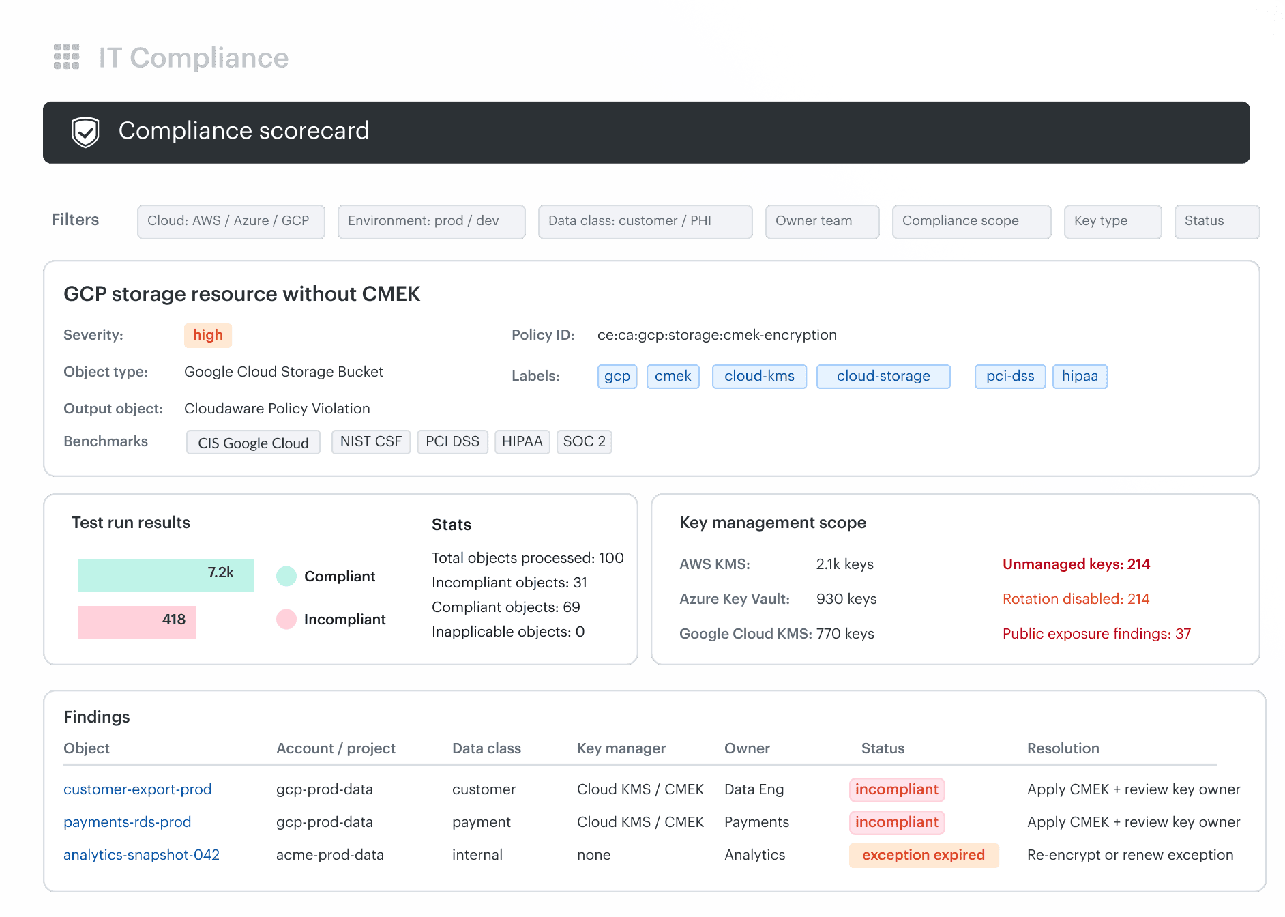This screenshot has height=917, width=1285.
Task: Open the Environment: prod / dev filter
Action: click(x=432, y=222)
